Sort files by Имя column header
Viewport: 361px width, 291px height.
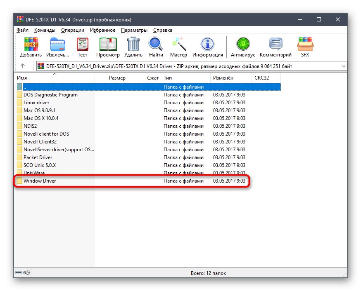(x=55, y=78)
